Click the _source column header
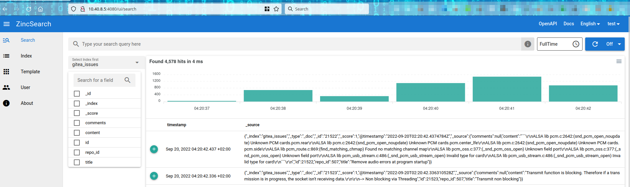Screen dimensions: 630x187 coord(253,125)
